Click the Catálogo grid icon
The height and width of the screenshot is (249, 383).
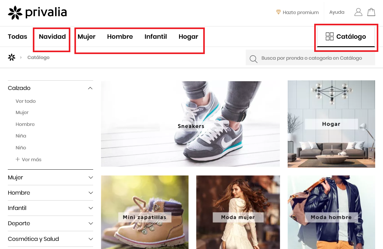(x=330, y=37)
